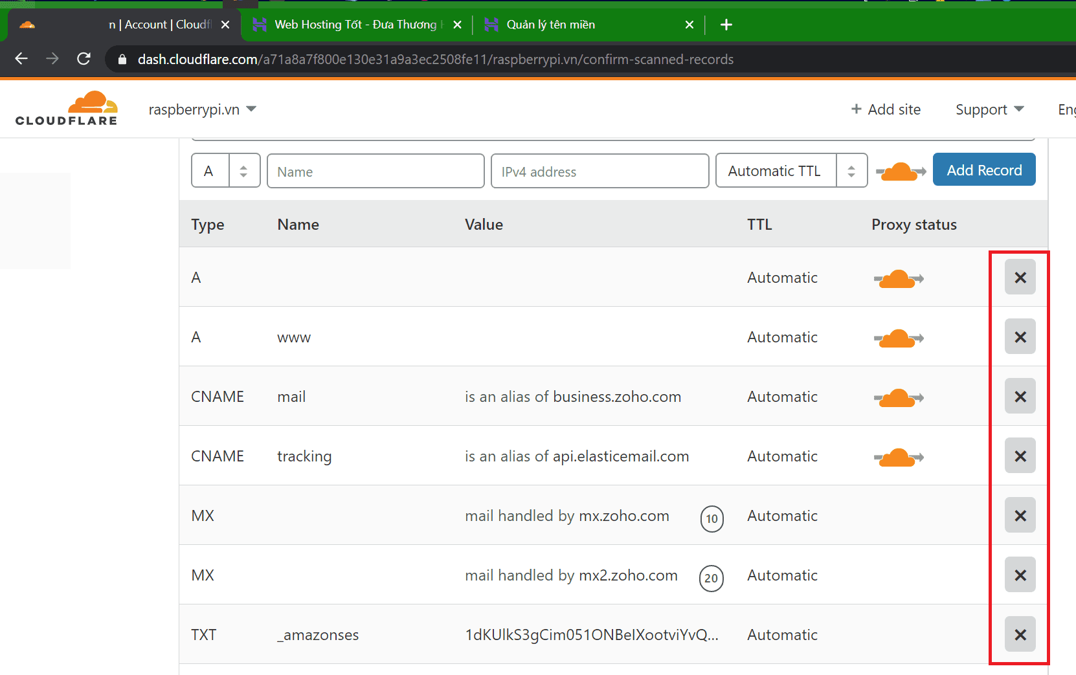Delete the www A record
The height and width of the screenshot is (675, 1076).
[x=1020, y=337]
